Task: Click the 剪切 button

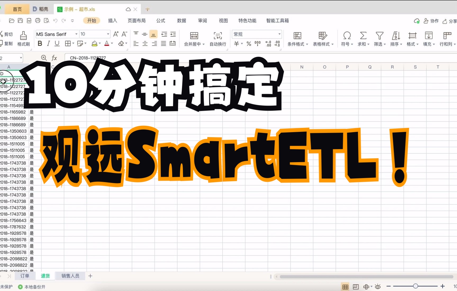Action: [6, 34]
